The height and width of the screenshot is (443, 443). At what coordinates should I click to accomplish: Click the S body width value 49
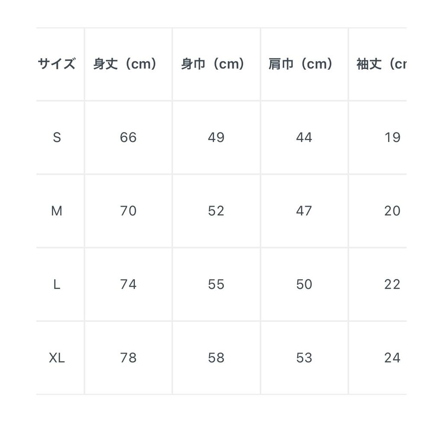[216, 138]
